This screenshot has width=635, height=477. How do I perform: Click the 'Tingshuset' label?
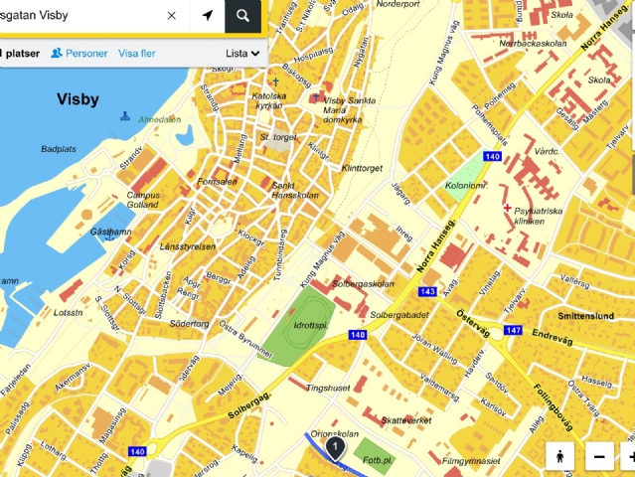tap(328, 388)
